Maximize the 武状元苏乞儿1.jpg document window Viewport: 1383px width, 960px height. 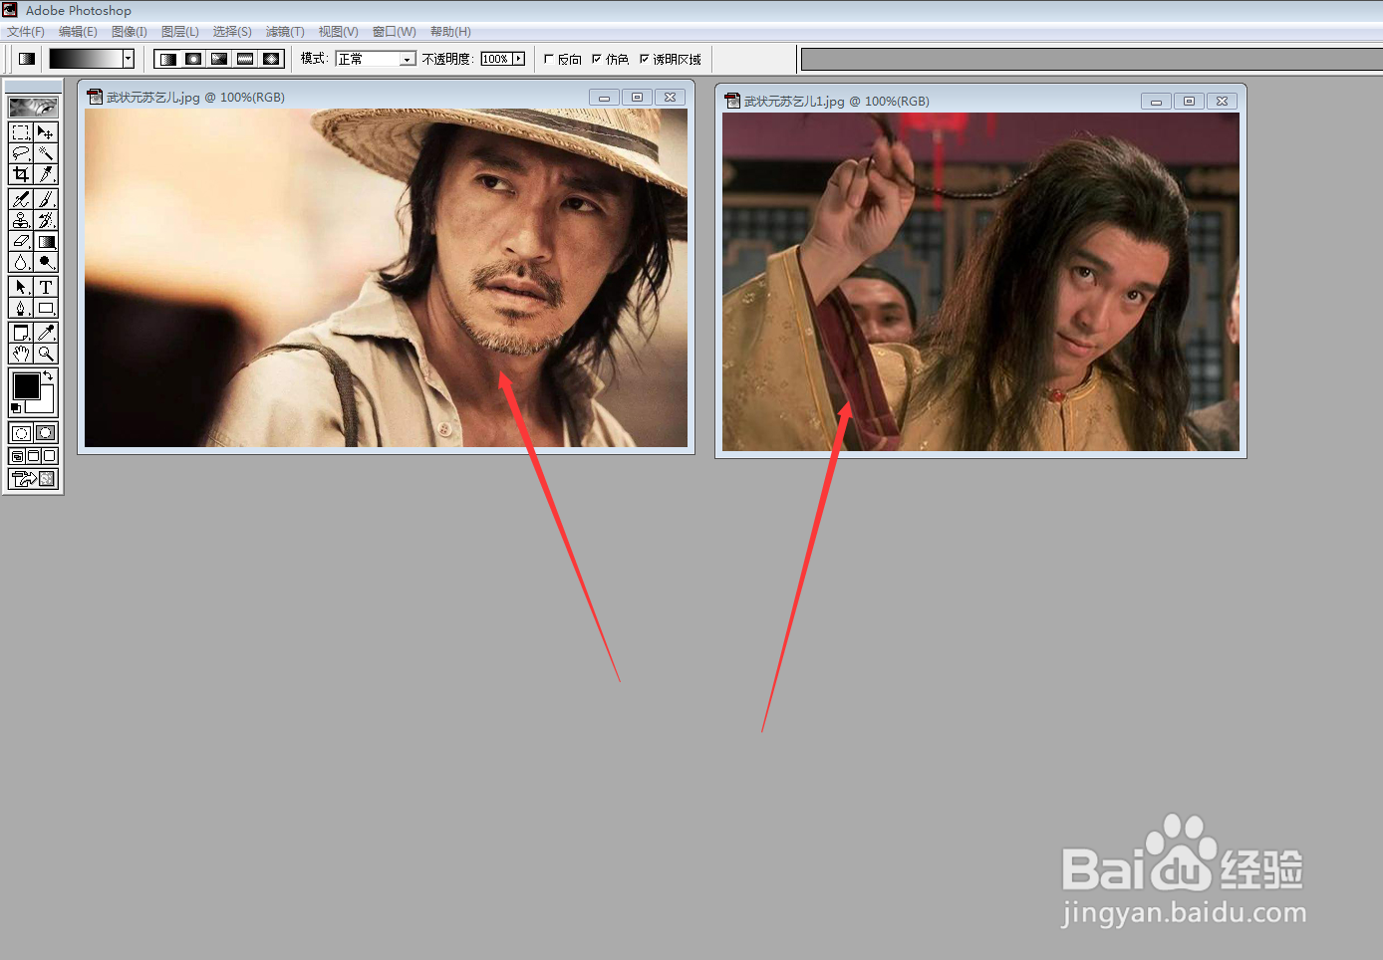coord(1189,102)
